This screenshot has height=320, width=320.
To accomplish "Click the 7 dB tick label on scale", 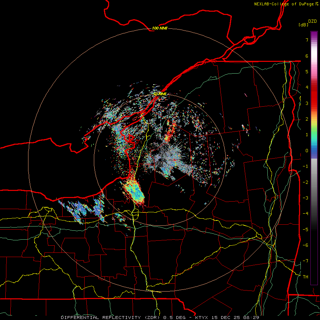I will 307,40.
